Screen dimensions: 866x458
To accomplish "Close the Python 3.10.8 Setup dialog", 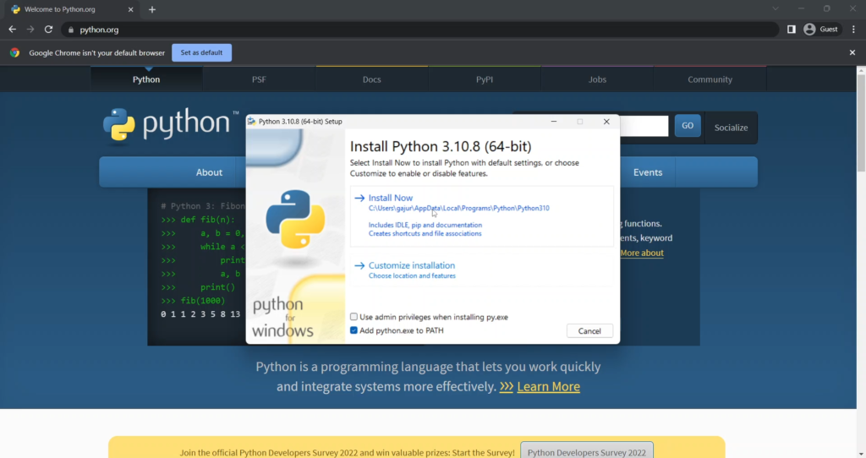I will click(606, 122).
